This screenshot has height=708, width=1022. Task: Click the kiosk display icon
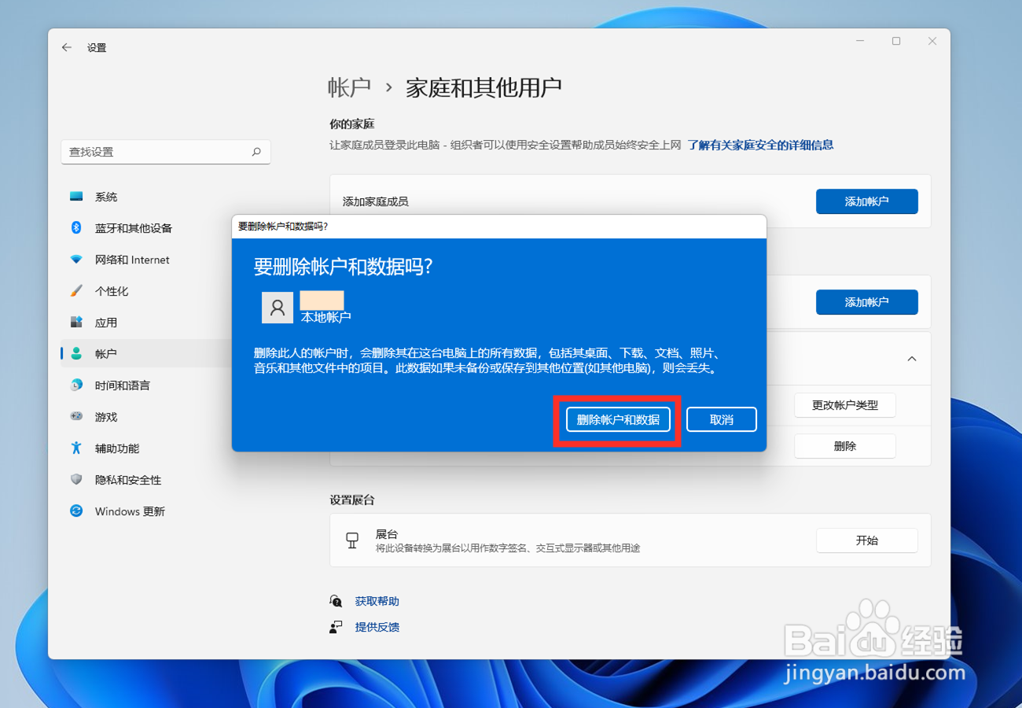click(352, 540)
